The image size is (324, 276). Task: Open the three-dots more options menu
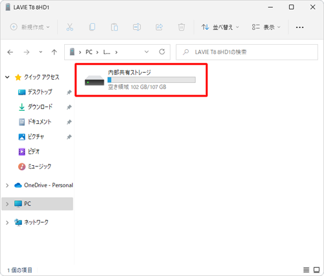pyautogui.click(x=299, y=27)
